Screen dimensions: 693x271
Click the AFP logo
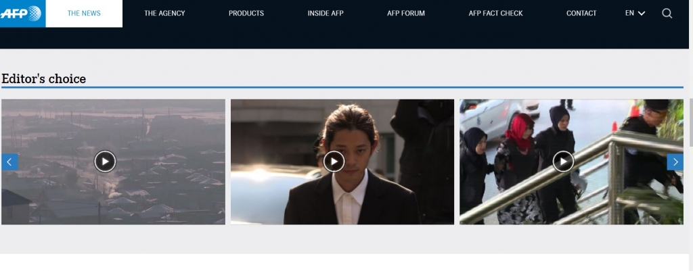coord(22,13)
